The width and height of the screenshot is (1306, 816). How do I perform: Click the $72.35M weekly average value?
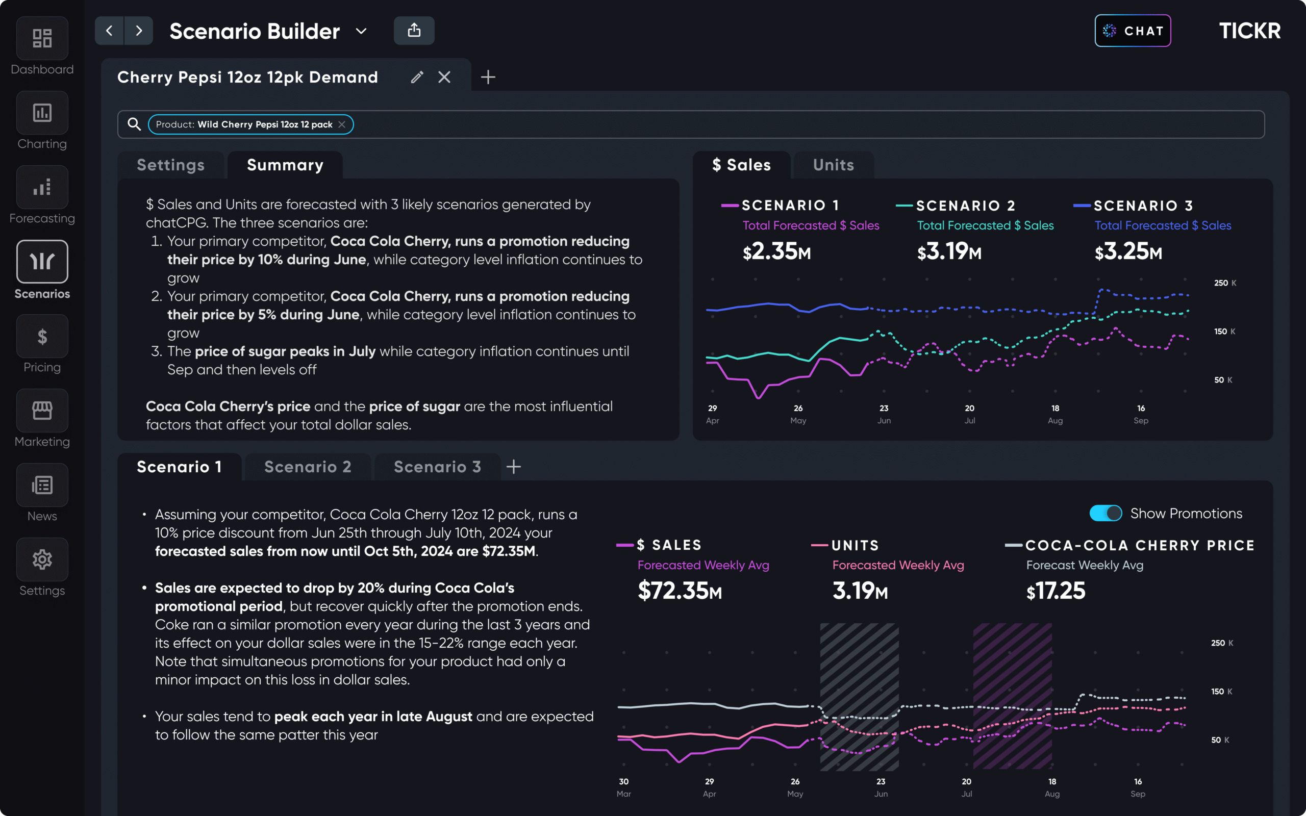click(x=680, y=591)
